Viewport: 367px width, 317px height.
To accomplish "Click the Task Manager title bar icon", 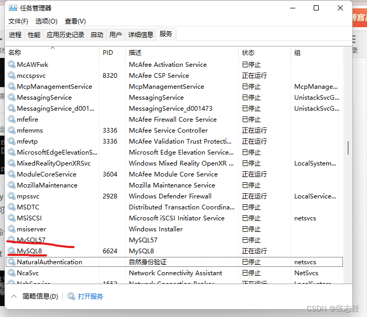I will [13, 8].
